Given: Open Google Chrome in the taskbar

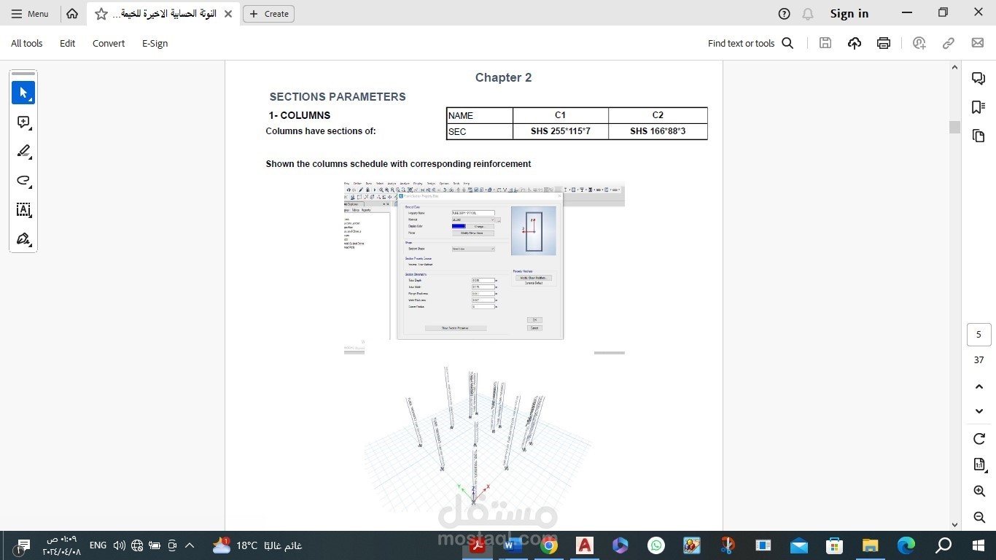Looking at the screenshot, I should click(x=549, y=545).
